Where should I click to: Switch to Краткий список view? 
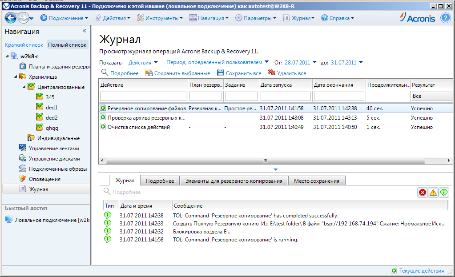coord(24,44)
